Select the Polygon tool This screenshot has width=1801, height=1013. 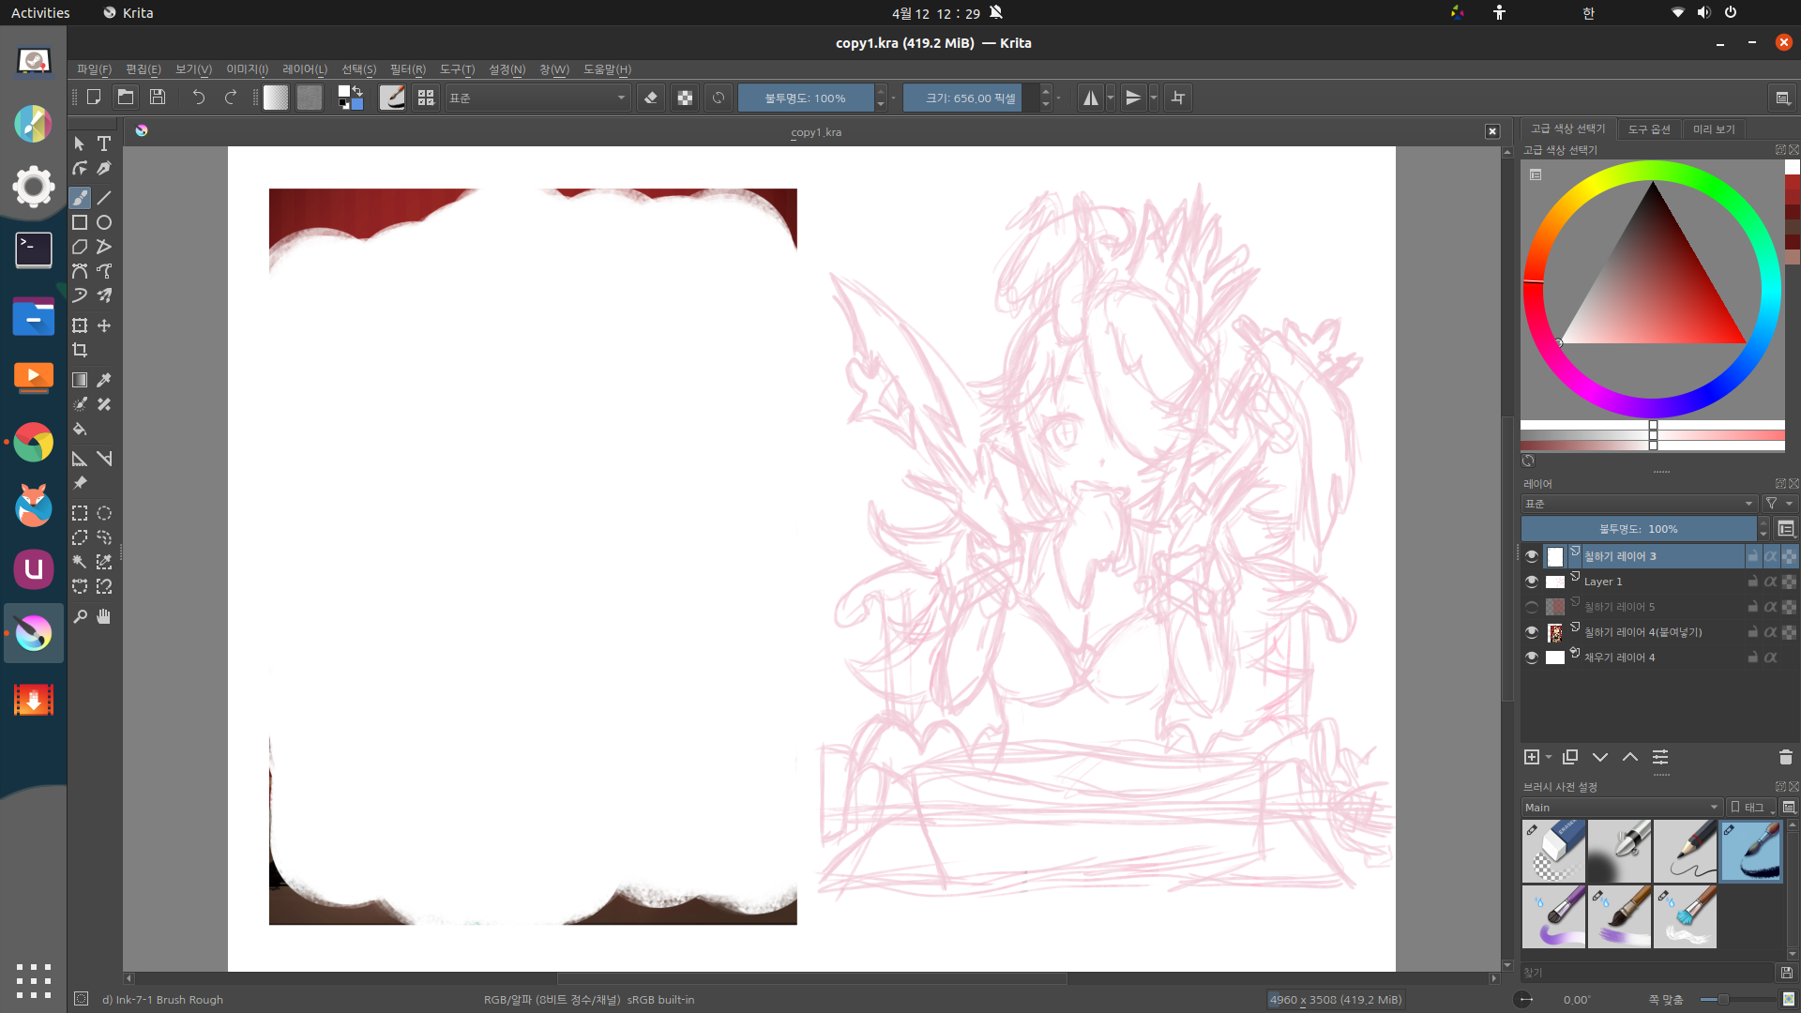click(x=80, y=247)
